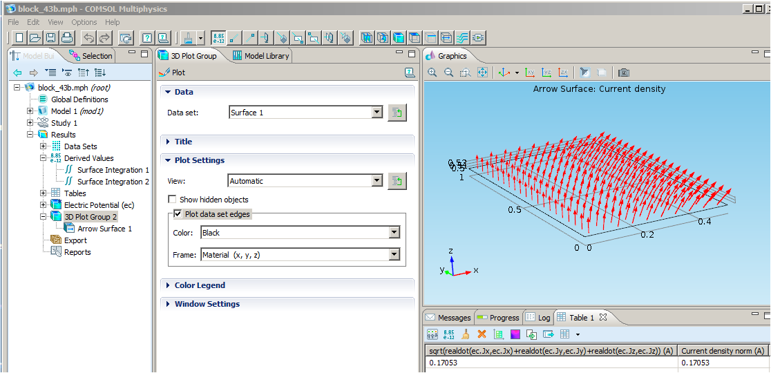Click the Save icon in main toolbar
771x373 pixels.
50,38
